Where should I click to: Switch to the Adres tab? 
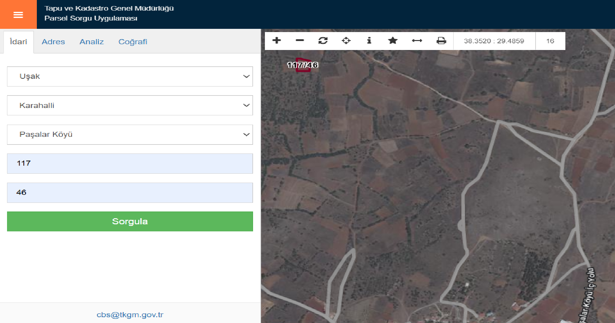(x=53, y=42)
